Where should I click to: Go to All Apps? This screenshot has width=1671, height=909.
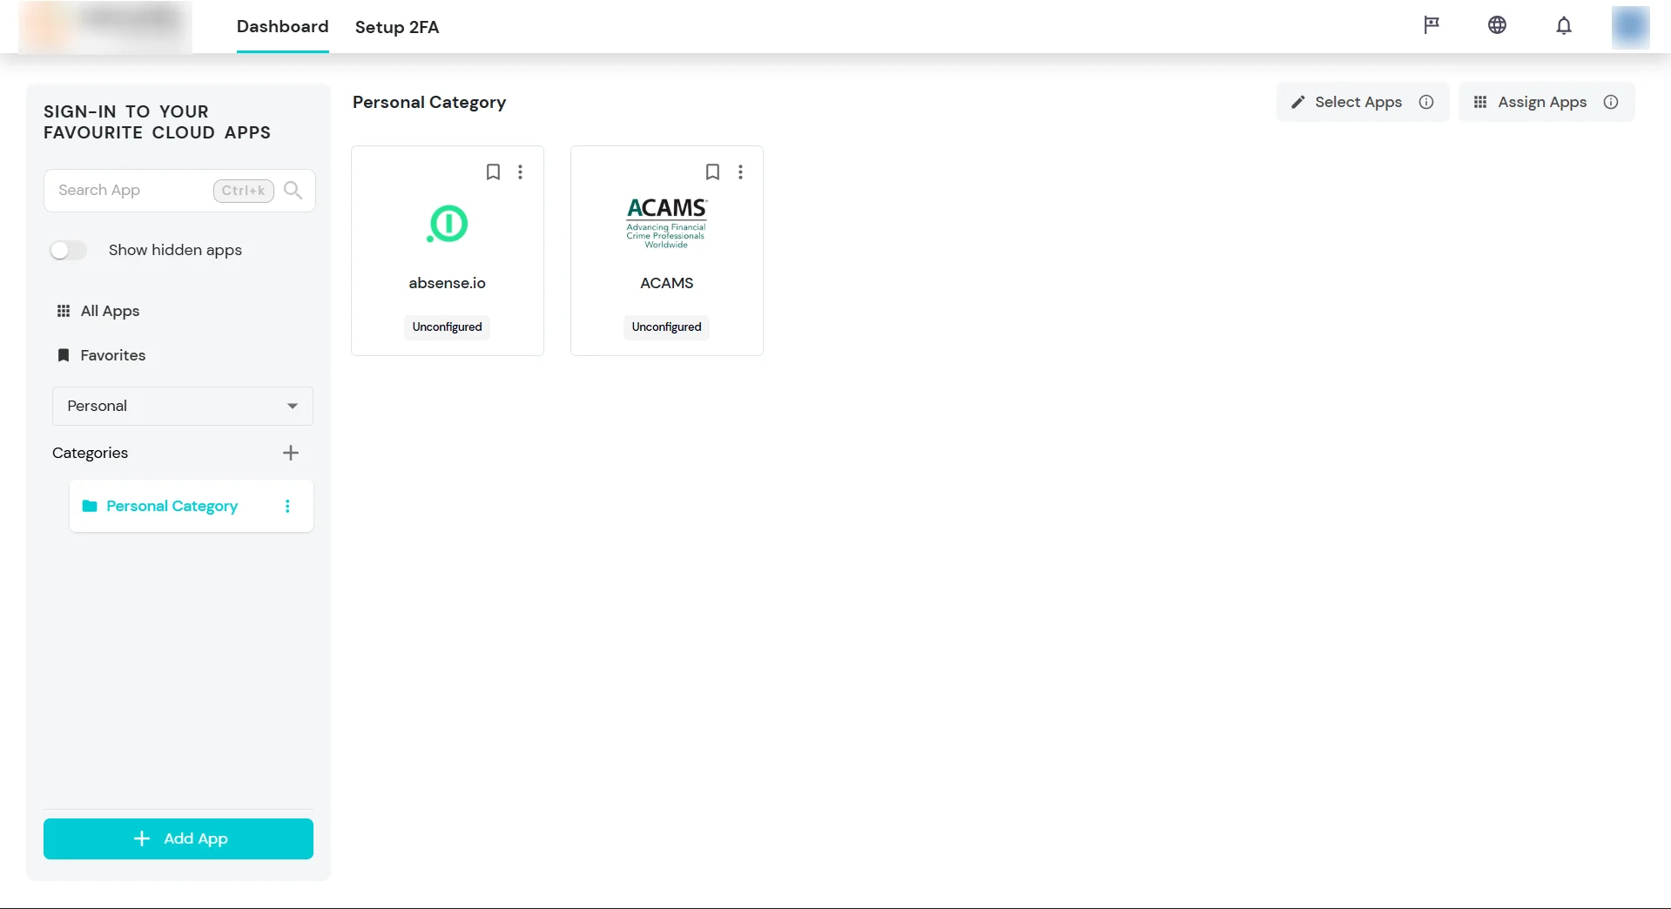point(98,311)
